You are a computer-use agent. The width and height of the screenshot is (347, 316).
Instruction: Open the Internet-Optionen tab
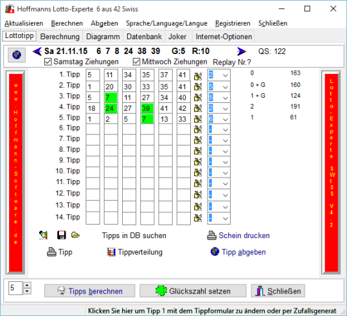click(224, 37)
